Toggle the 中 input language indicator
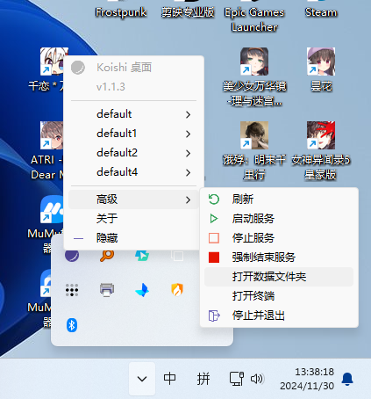 click(x=169, y=379)
